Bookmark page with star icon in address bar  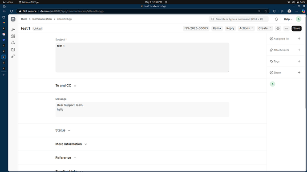[x=266, y=11]
